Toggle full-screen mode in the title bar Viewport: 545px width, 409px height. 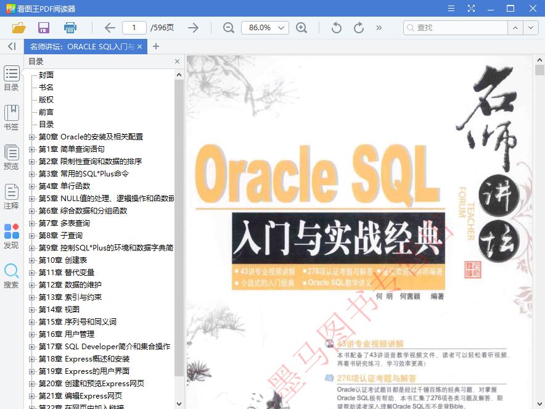pyautogui.click(x=471, y=9)
